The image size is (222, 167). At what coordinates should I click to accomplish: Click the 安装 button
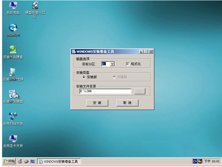pyautogui.click(x=97, y=103)
